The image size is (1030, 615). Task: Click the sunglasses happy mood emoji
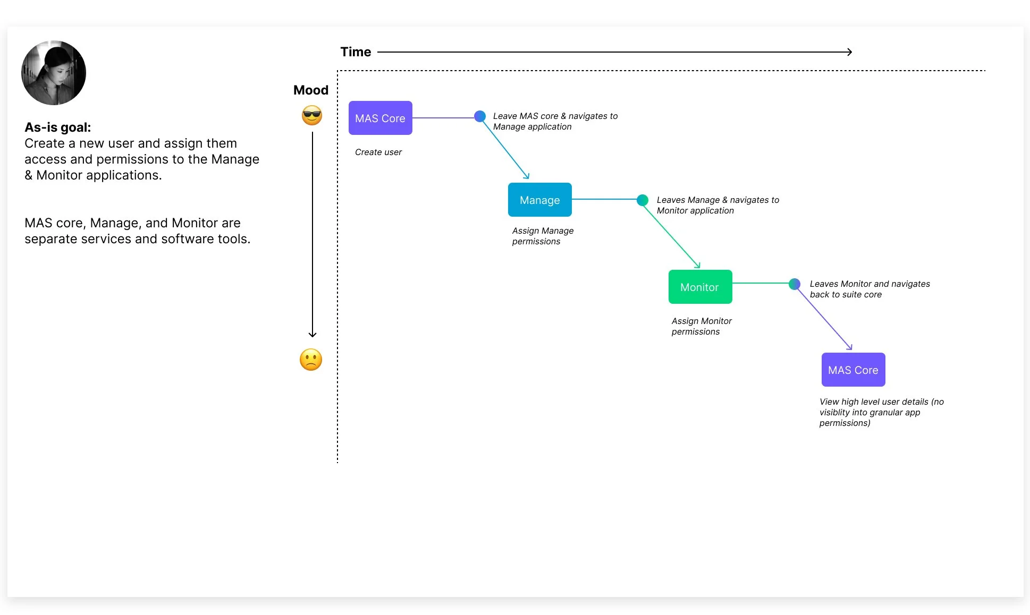312,115
